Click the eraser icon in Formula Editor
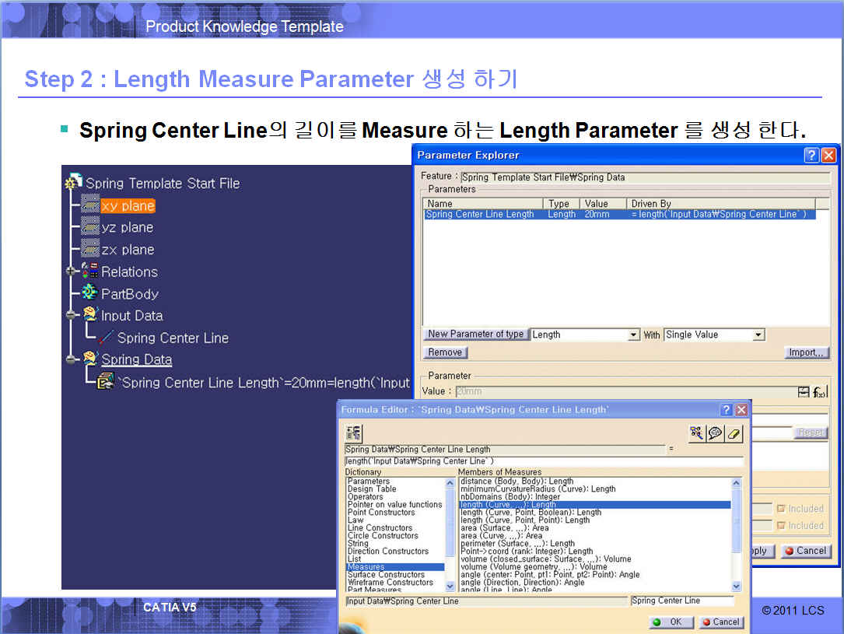This screenshot has height=634, width=844. (x=735, y=433)
